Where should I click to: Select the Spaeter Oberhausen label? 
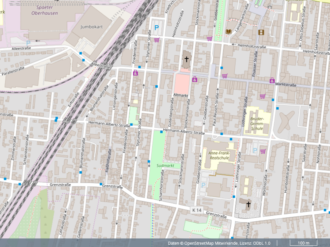point(45,10)
